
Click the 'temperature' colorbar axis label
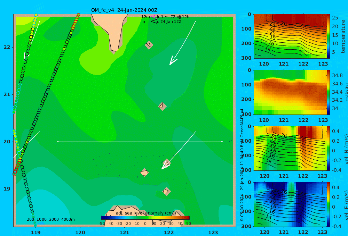click(x=343, y=36)
